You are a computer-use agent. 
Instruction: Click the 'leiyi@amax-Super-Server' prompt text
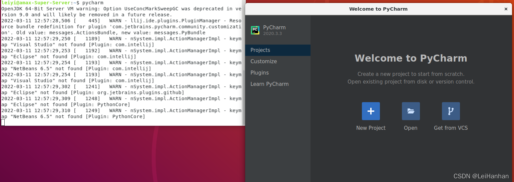tap(36, 3)
